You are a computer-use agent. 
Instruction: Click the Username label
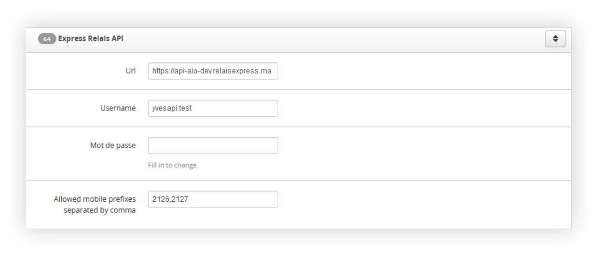pos(118,108)
